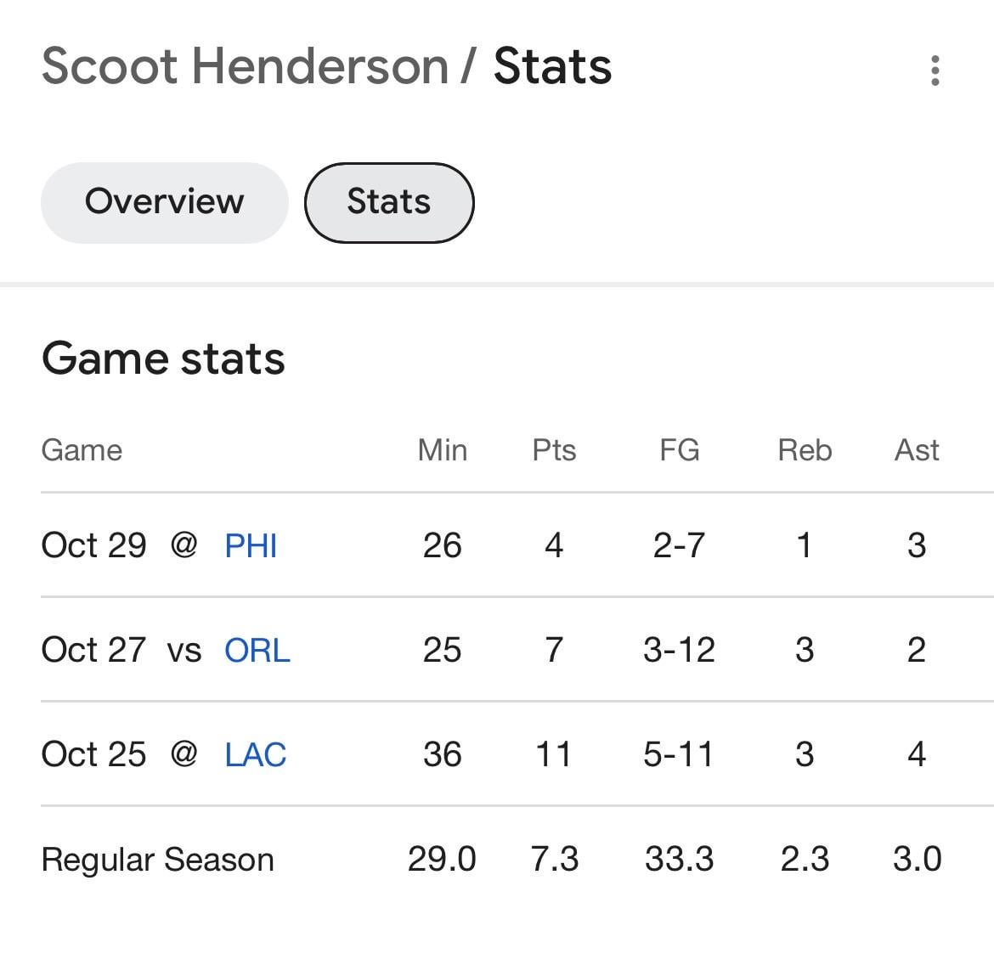
Task: Click the Pts column header
Action: pyautogui.click(x=554, y=450)
